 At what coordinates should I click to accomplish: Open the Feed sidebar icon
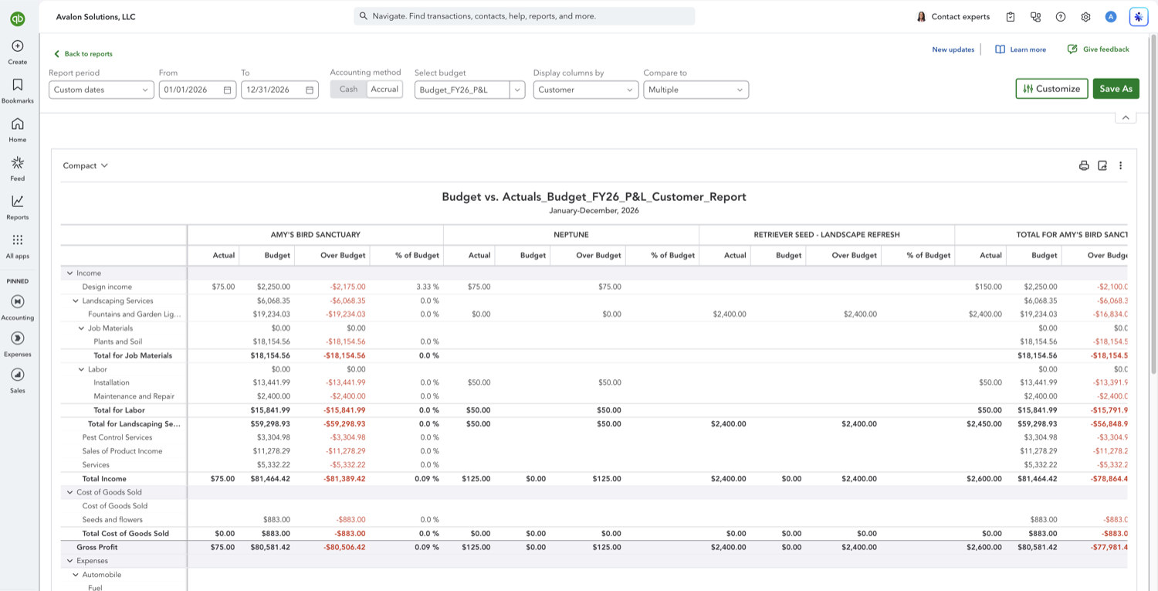pyautogui.click(x=18, y=168)
